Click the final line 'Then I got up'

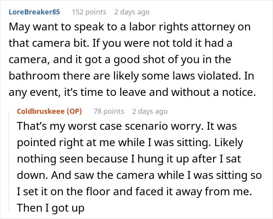coord(51,208)
